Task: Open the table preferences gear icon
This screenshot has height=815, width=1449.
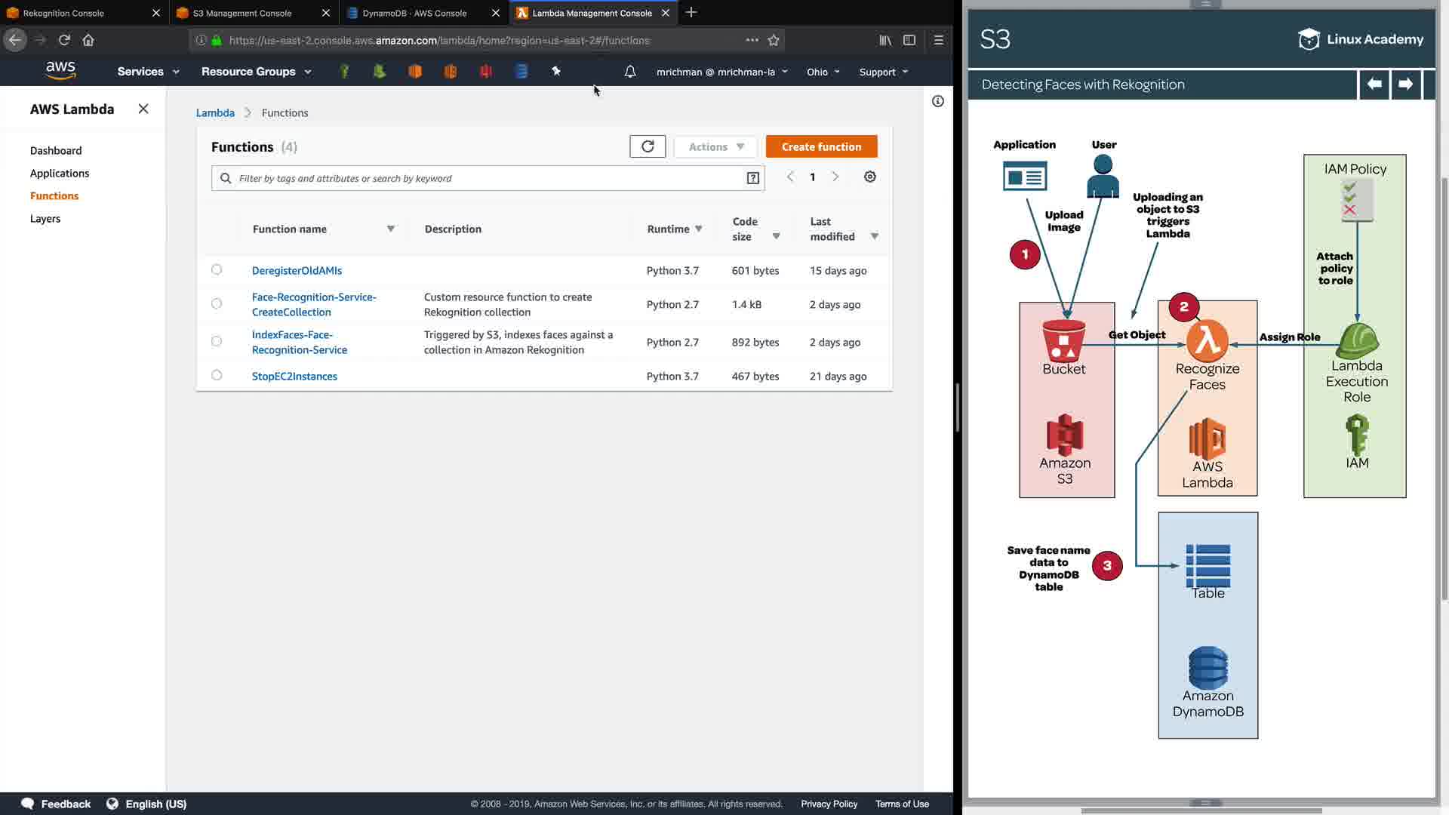Action: [869, 177]
